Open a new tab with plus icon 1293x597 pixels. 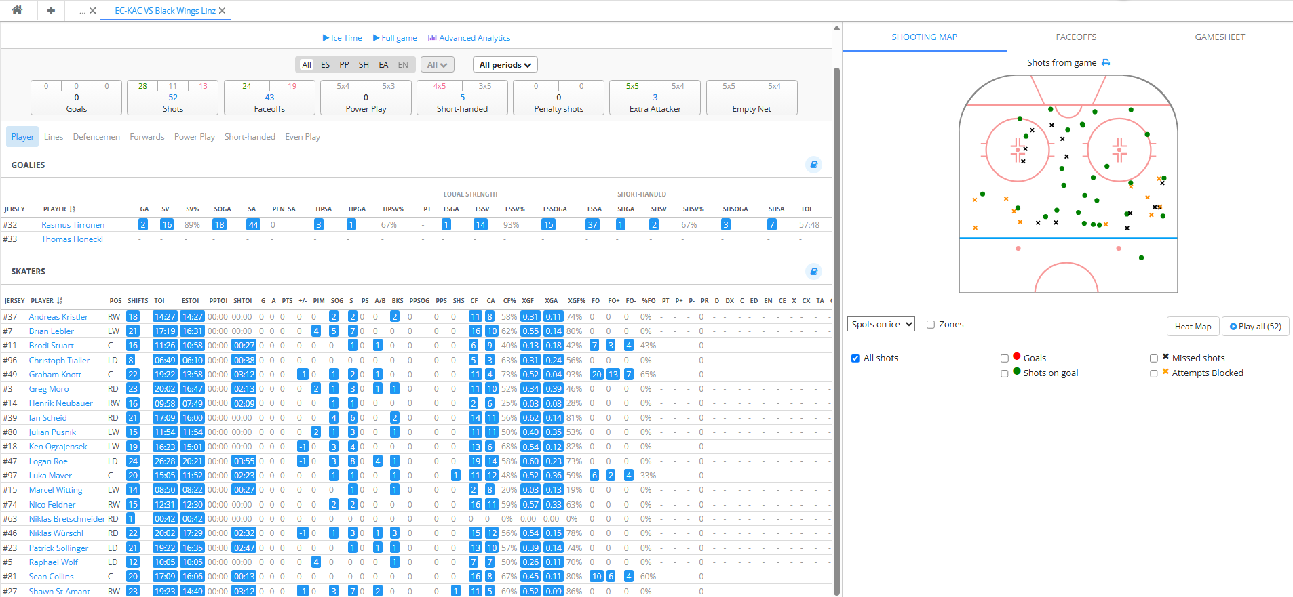[51, 10]
